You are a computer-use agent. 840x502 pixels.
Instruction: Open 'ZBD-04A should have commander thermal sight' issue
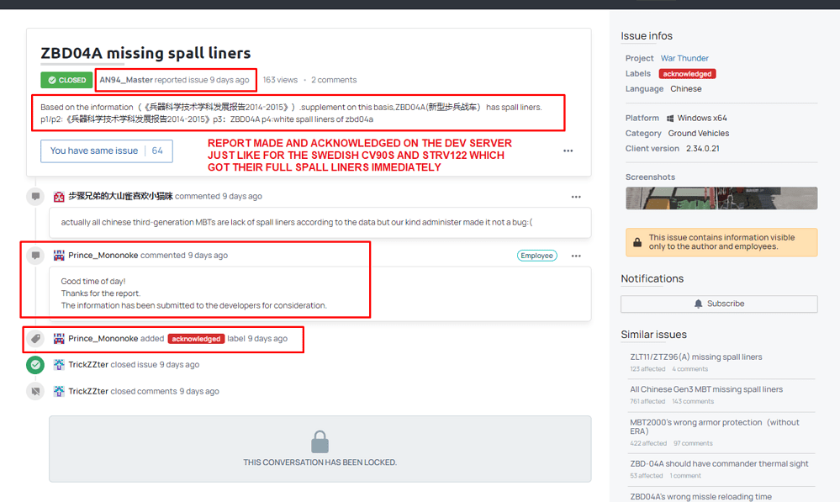coord(719,463)
